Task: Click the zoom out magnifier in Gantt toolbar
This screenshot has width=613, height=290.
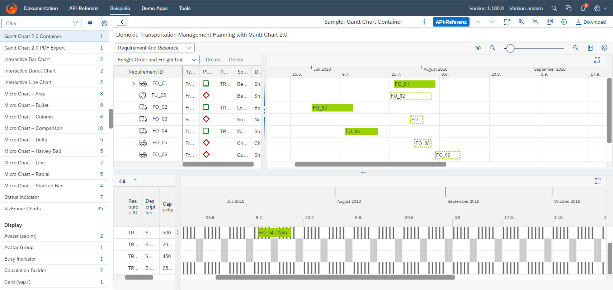Action: tap(492, 48)
